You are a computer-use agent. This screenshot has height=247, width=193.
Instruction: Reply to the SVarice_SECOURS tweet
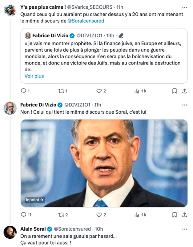[x=23, y=91]
